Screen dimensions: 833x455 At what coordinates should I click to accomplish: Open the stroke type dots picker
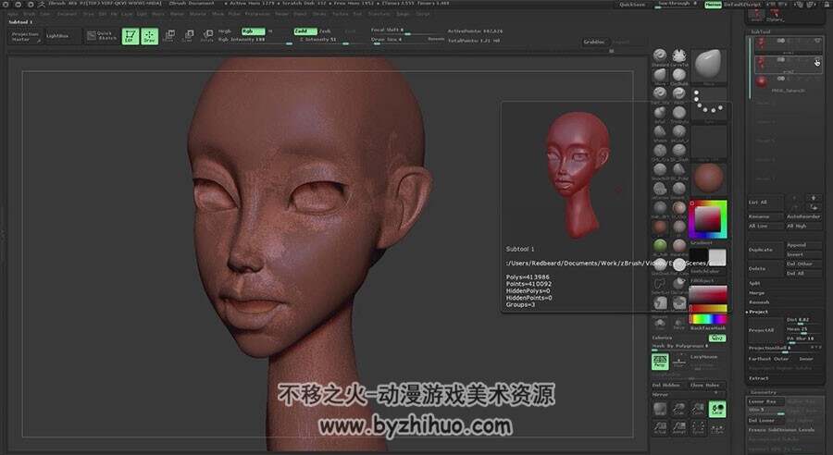coord(709,105)
